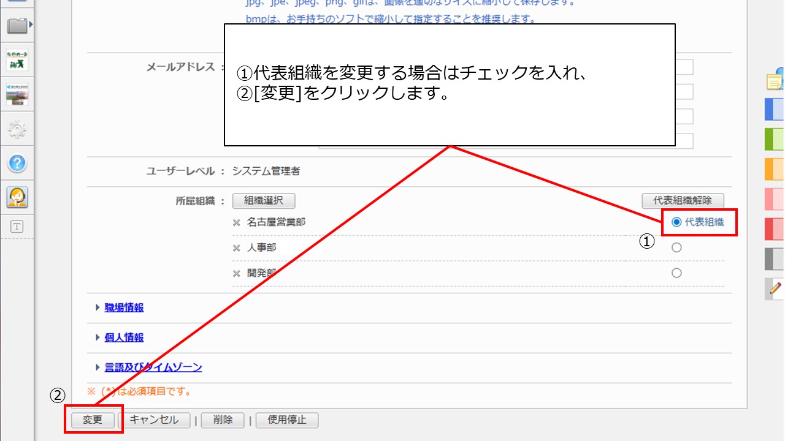Click the 変更 button to save
Viewport: 785px width, 441px height.
[93, 420]
